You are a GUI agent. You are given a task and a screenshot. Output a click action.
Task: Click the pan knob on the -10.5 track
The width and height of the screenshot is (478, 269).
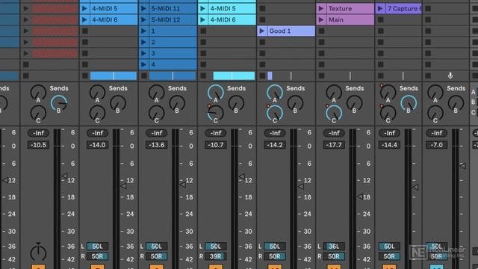pyautogui.click(x=38, y=253)
